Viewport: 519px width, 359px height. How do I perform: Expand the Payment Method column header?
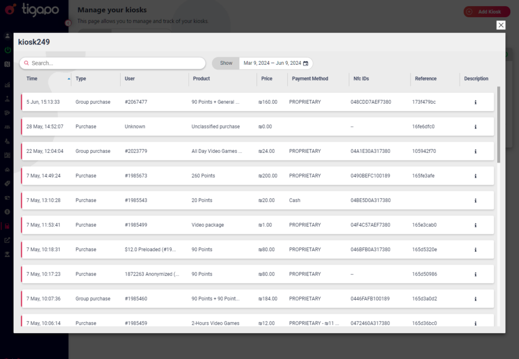coord(311,79)
